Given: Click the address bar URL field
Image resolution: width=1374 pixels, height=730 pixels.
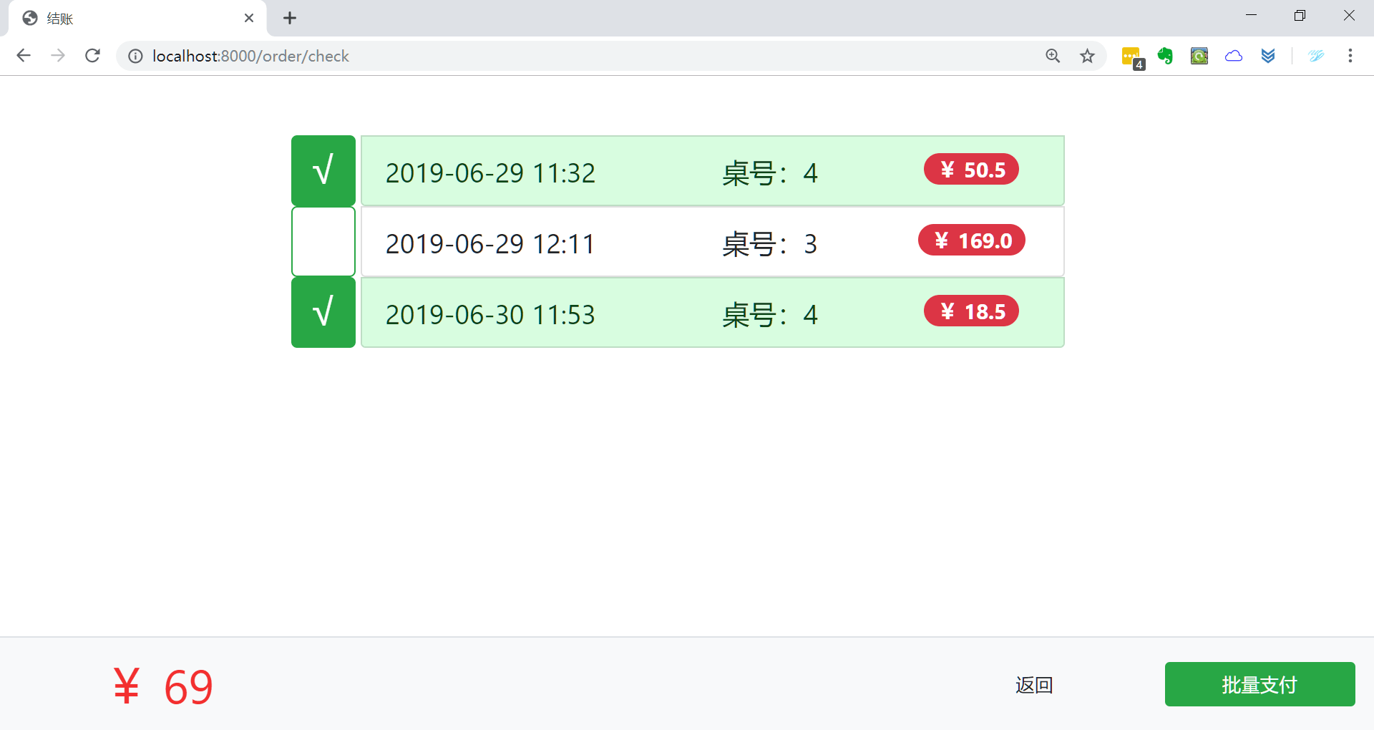Looking at the screenshot, I should [x=501, y=56].
